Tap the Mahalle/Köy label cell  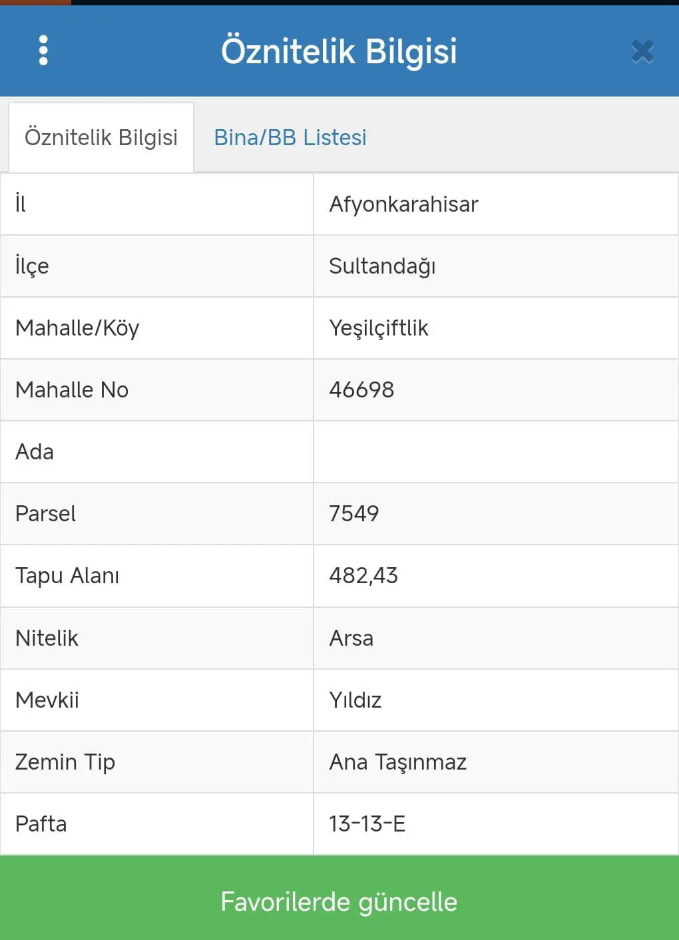157,328
